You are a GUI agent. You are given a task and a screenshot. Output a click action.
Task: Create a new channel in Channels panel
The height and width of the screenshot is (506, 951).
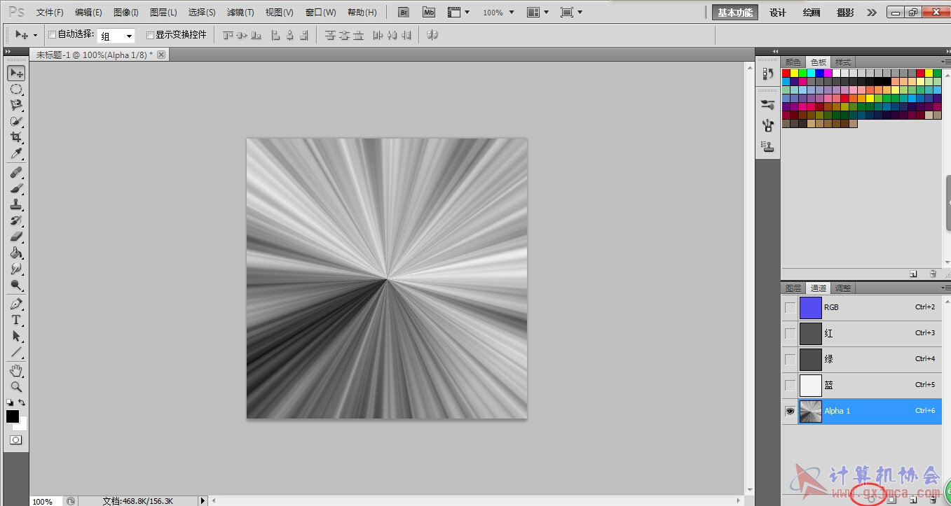(913, 500)
